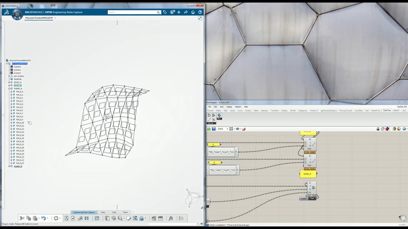This screenshot has width=408, height=229.
Task: Click the share arrow icon in CATIA top bar
Action: pyautogui.click(x=186, y=12)
